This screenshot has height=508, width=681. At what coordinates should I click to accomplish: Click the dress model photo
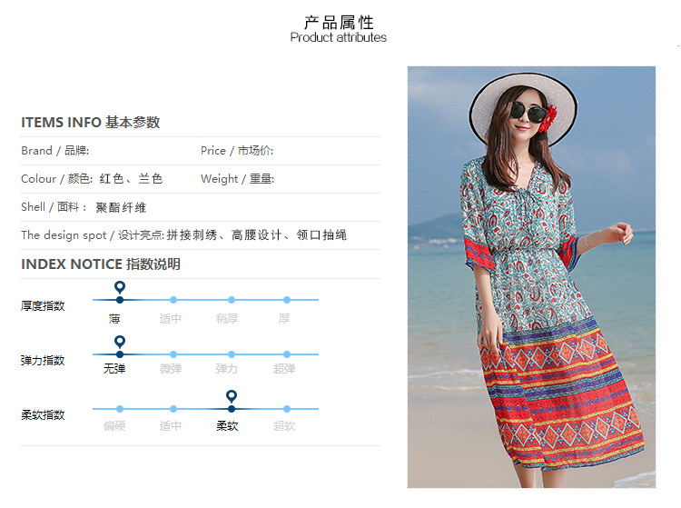pos(531,277)
